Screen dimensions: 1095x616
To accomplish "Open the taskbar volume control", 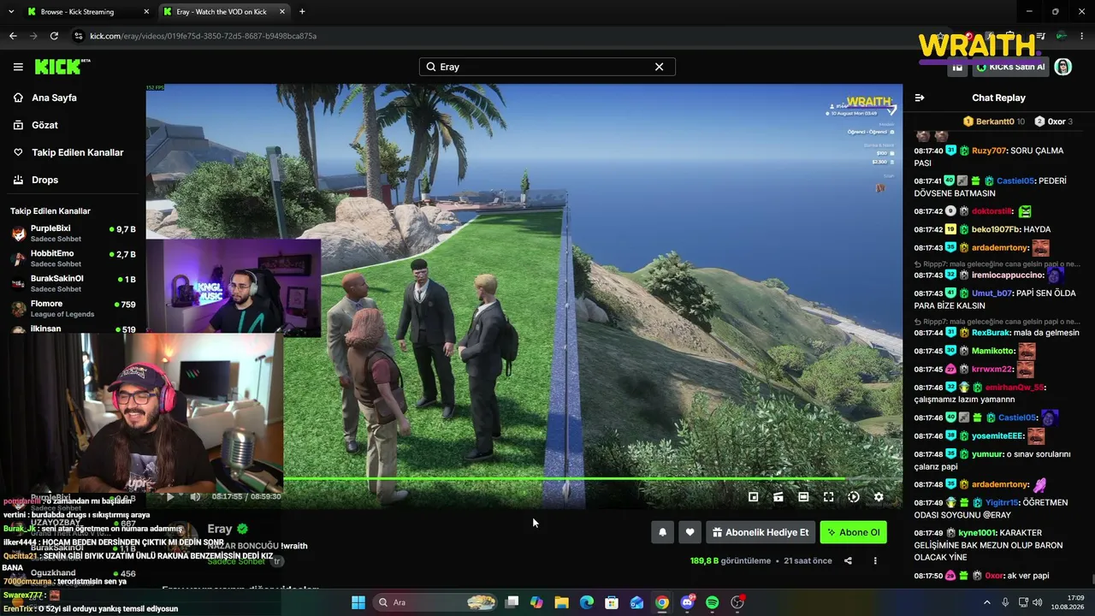I will pyautogui.click(x=1039, y=602).
